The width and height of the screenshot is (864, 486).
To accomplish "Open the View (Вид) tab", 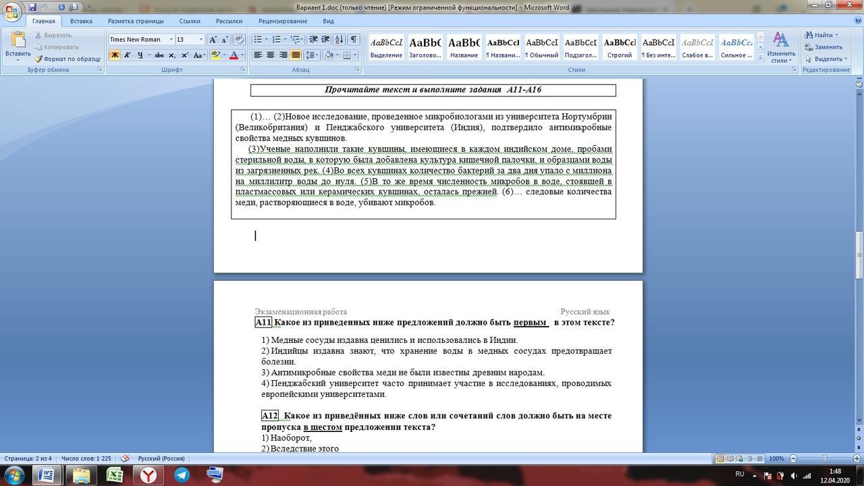I will pos(328,21).
